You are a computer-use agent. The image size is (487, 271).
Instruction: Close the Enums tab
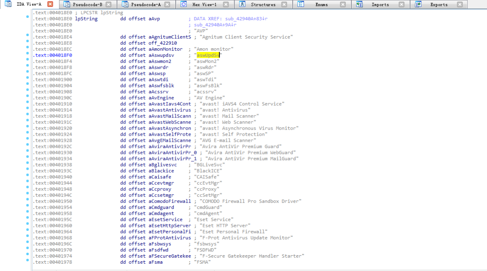click(343, 4)
